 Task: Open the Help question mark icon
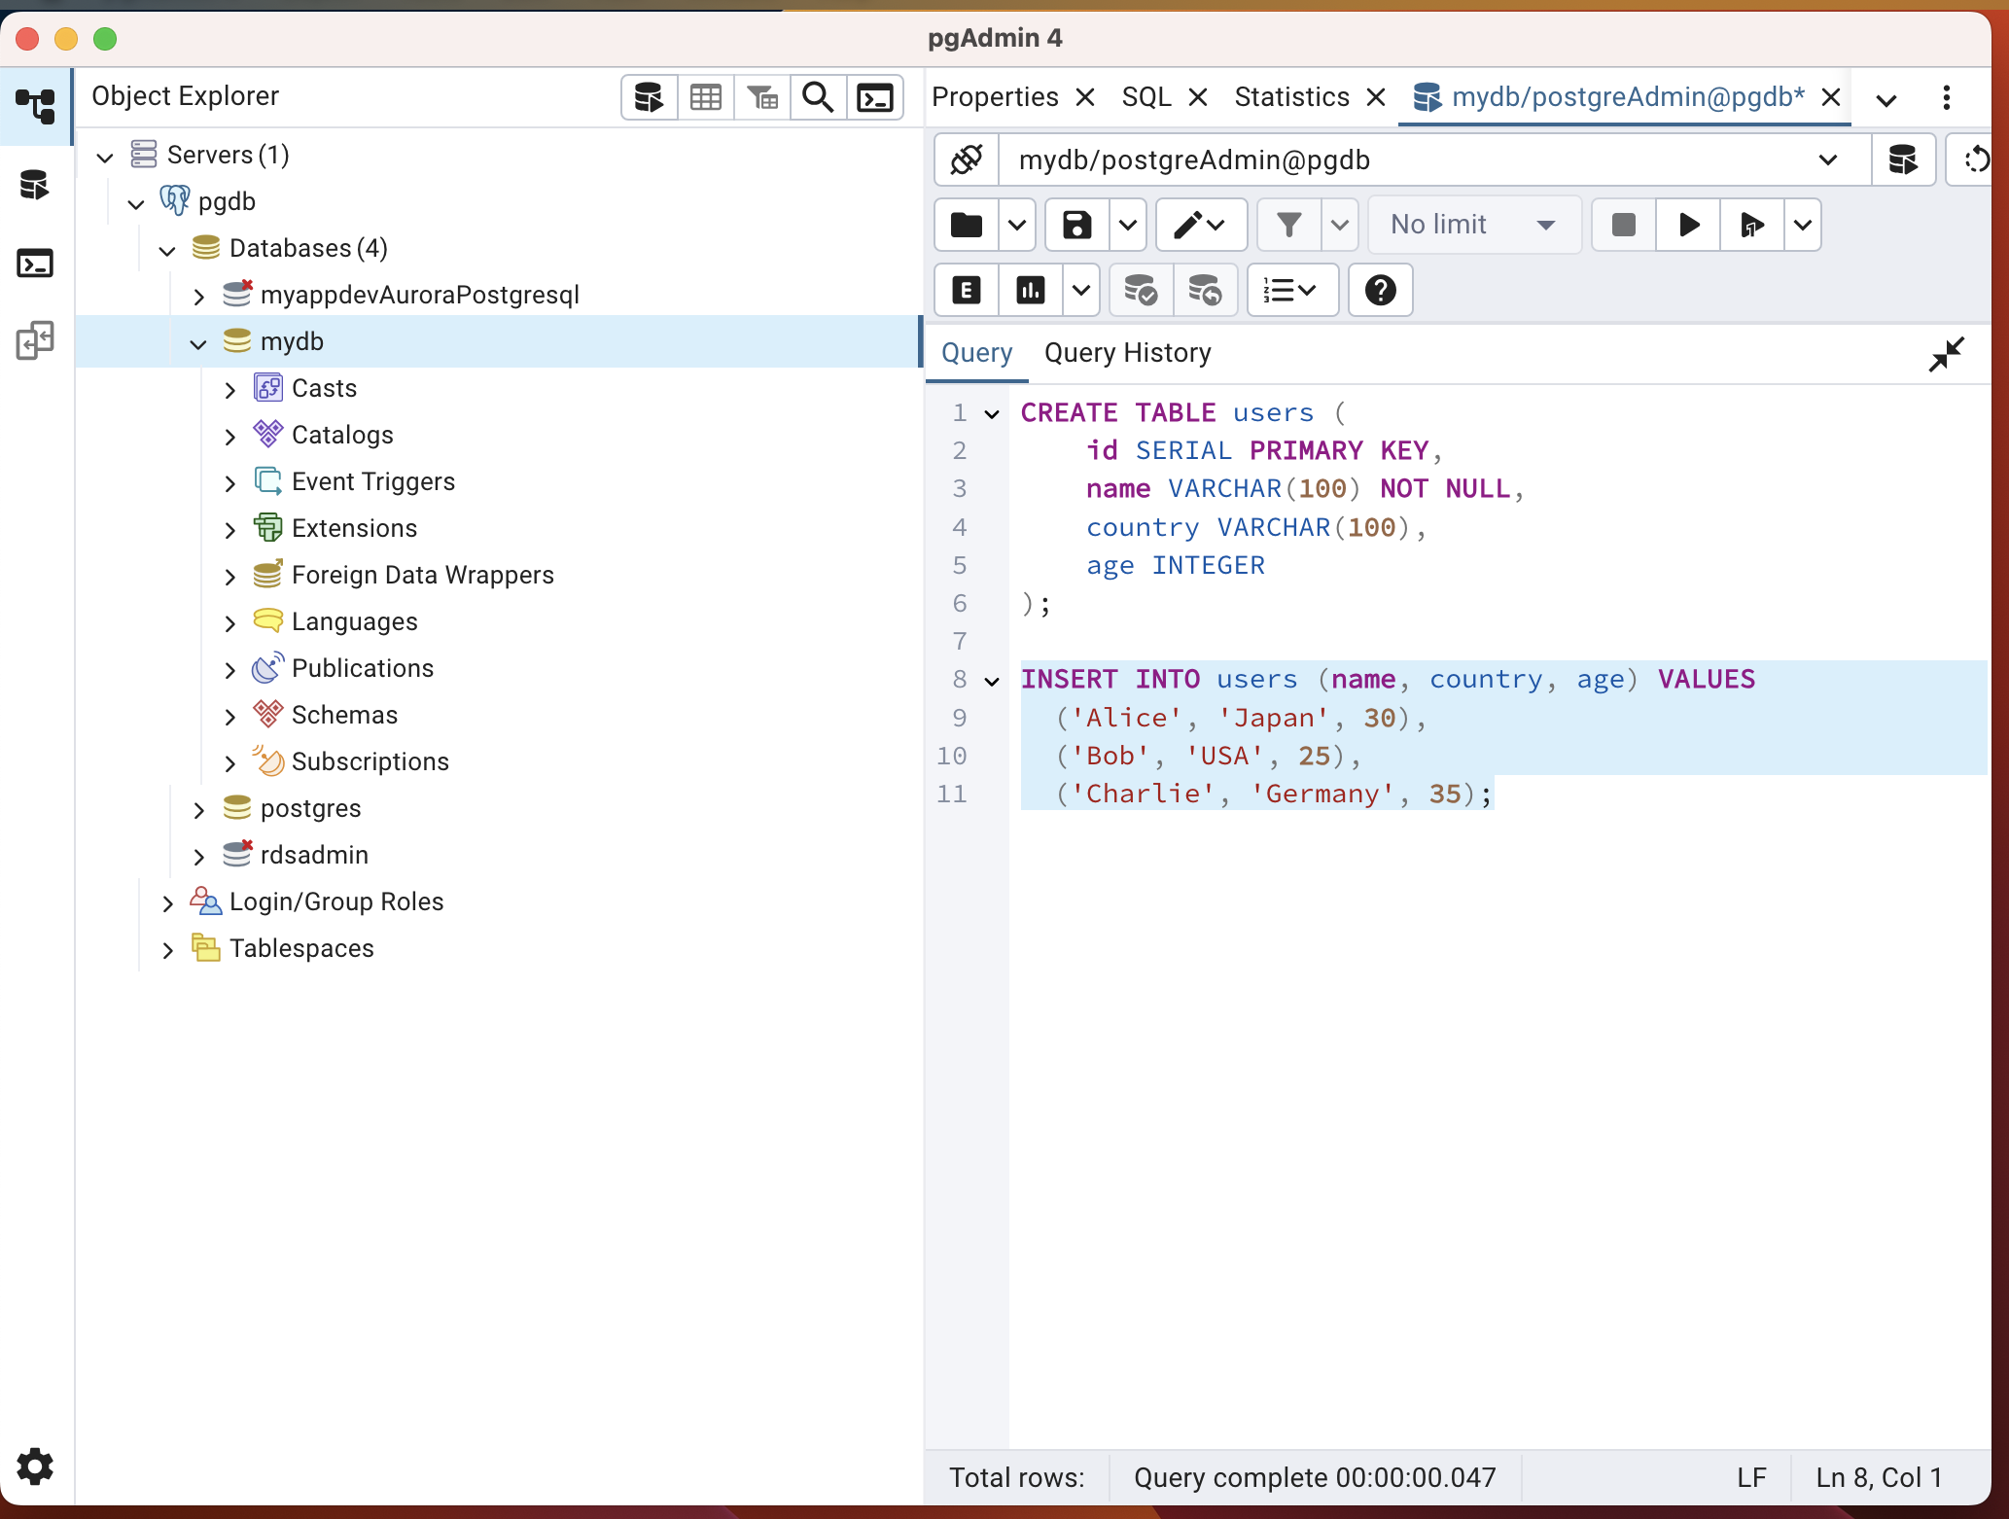pyautogui.click(x=1381, y=290)
